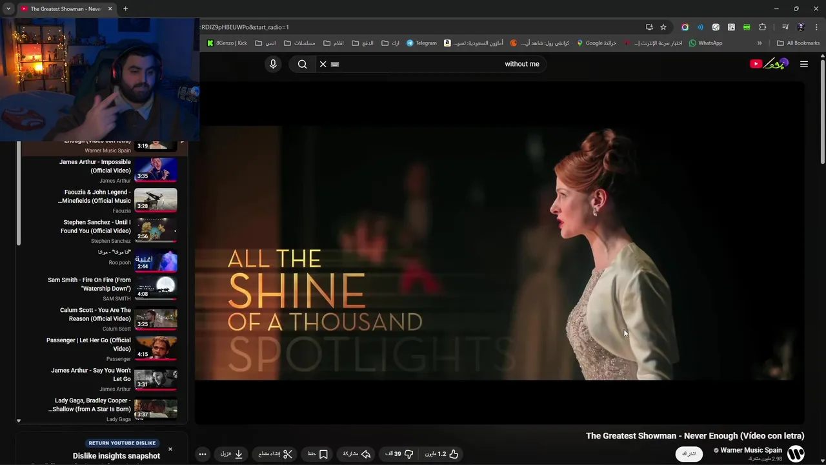Click the URL in the address bar
This screenshot has width=826, height=465.
point(245,27)
